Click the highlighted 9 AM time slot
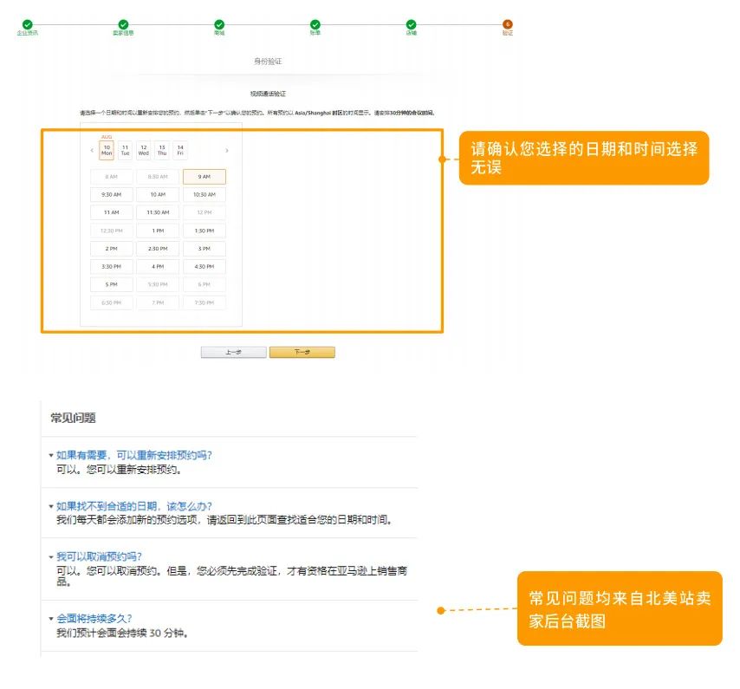Image resolution: width=740 pixels, height=689 pixels. 204,176
